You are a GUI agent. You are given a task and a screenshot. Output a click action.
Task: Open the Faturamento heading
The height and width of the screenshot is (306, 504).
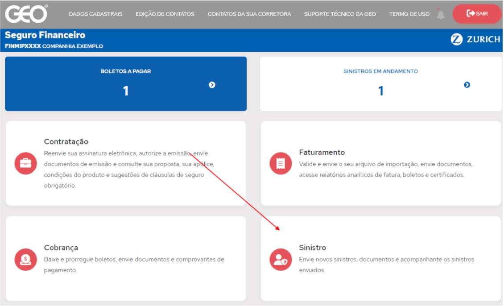(322, 153)
